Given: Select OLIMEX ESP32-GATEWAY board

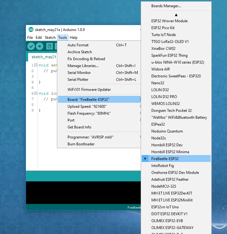Looking at the screenshot, I should pos(176,228).
